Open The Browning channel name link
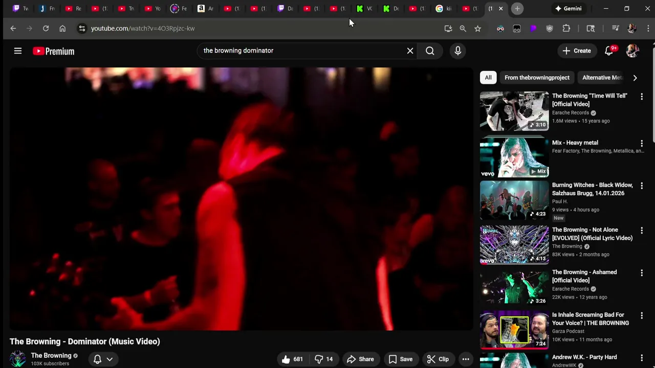Screen dimensions: 655x368 pos(51,355)
